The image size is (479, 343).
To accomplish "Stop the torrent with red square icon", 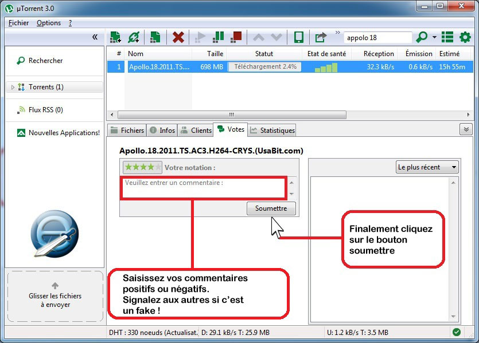I will [236, 37].
